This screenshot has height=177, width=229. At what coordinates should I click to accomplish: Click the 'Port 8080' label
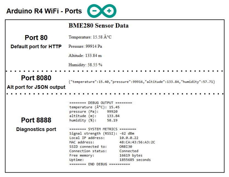36,78
